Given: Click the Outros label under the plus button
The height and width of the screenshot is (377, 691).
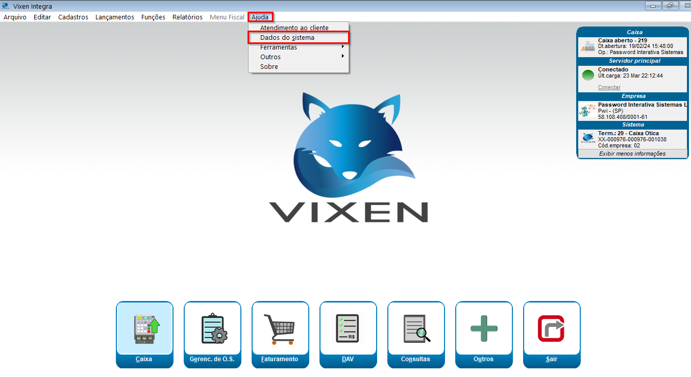Looking at the screenshot, I should coord(483,359).
